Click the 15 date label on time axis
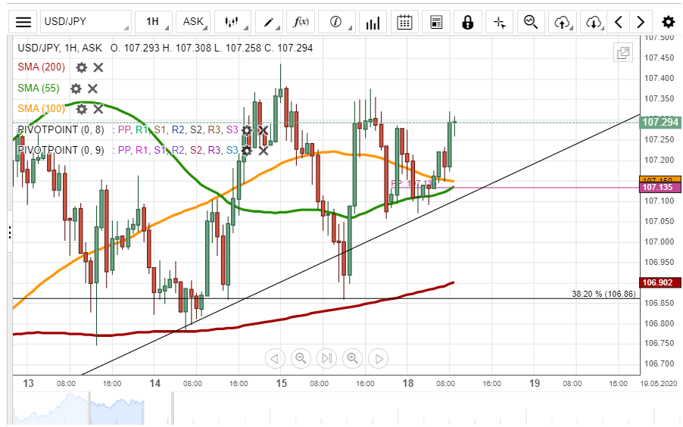Screen dimensions: 683x427 [x=282, y=383]
